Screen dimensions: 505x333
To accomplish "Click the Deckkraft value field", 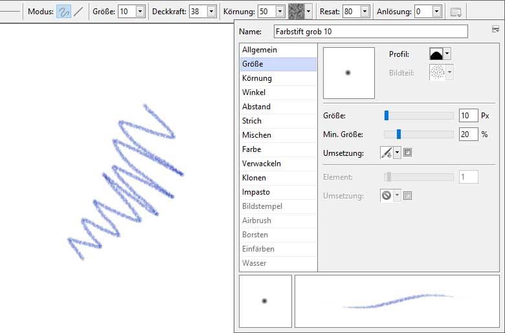I will [x=198, y=12].
